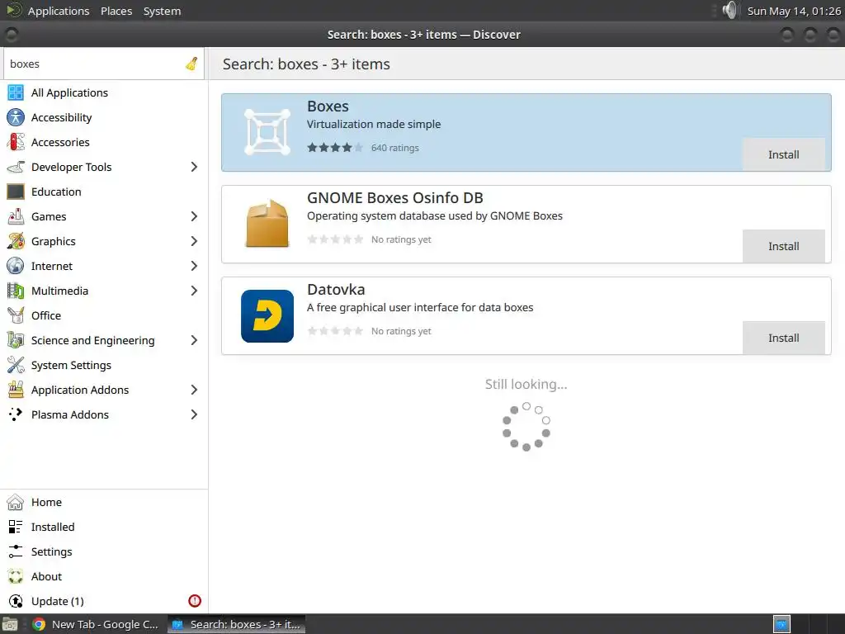Open the Boxes app icon
This screenshot has height=634, width=845.
(267, 133)
